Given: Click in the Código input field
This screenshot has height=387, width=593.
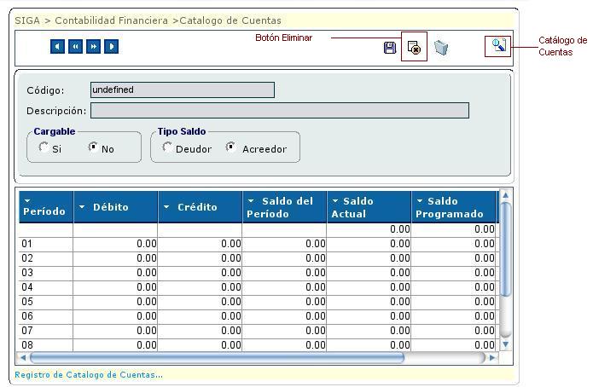Looking at the screenshot, I should (182, 90).
